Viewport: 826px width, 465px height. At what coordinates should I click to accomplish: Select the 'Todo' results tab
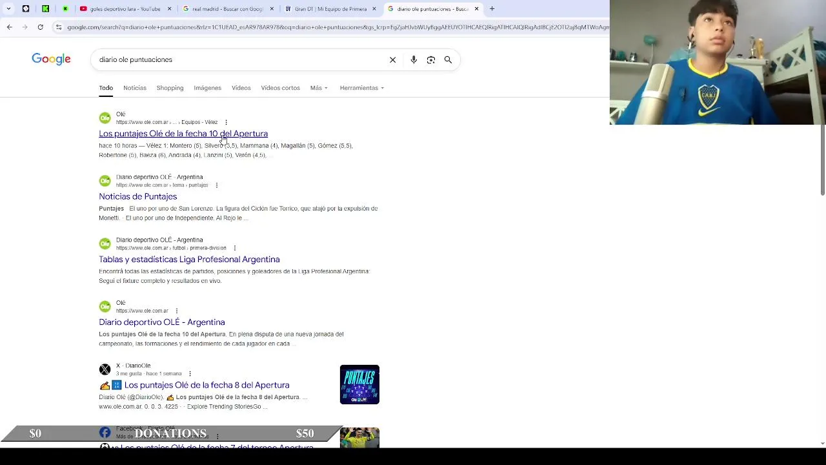[106, 88]
